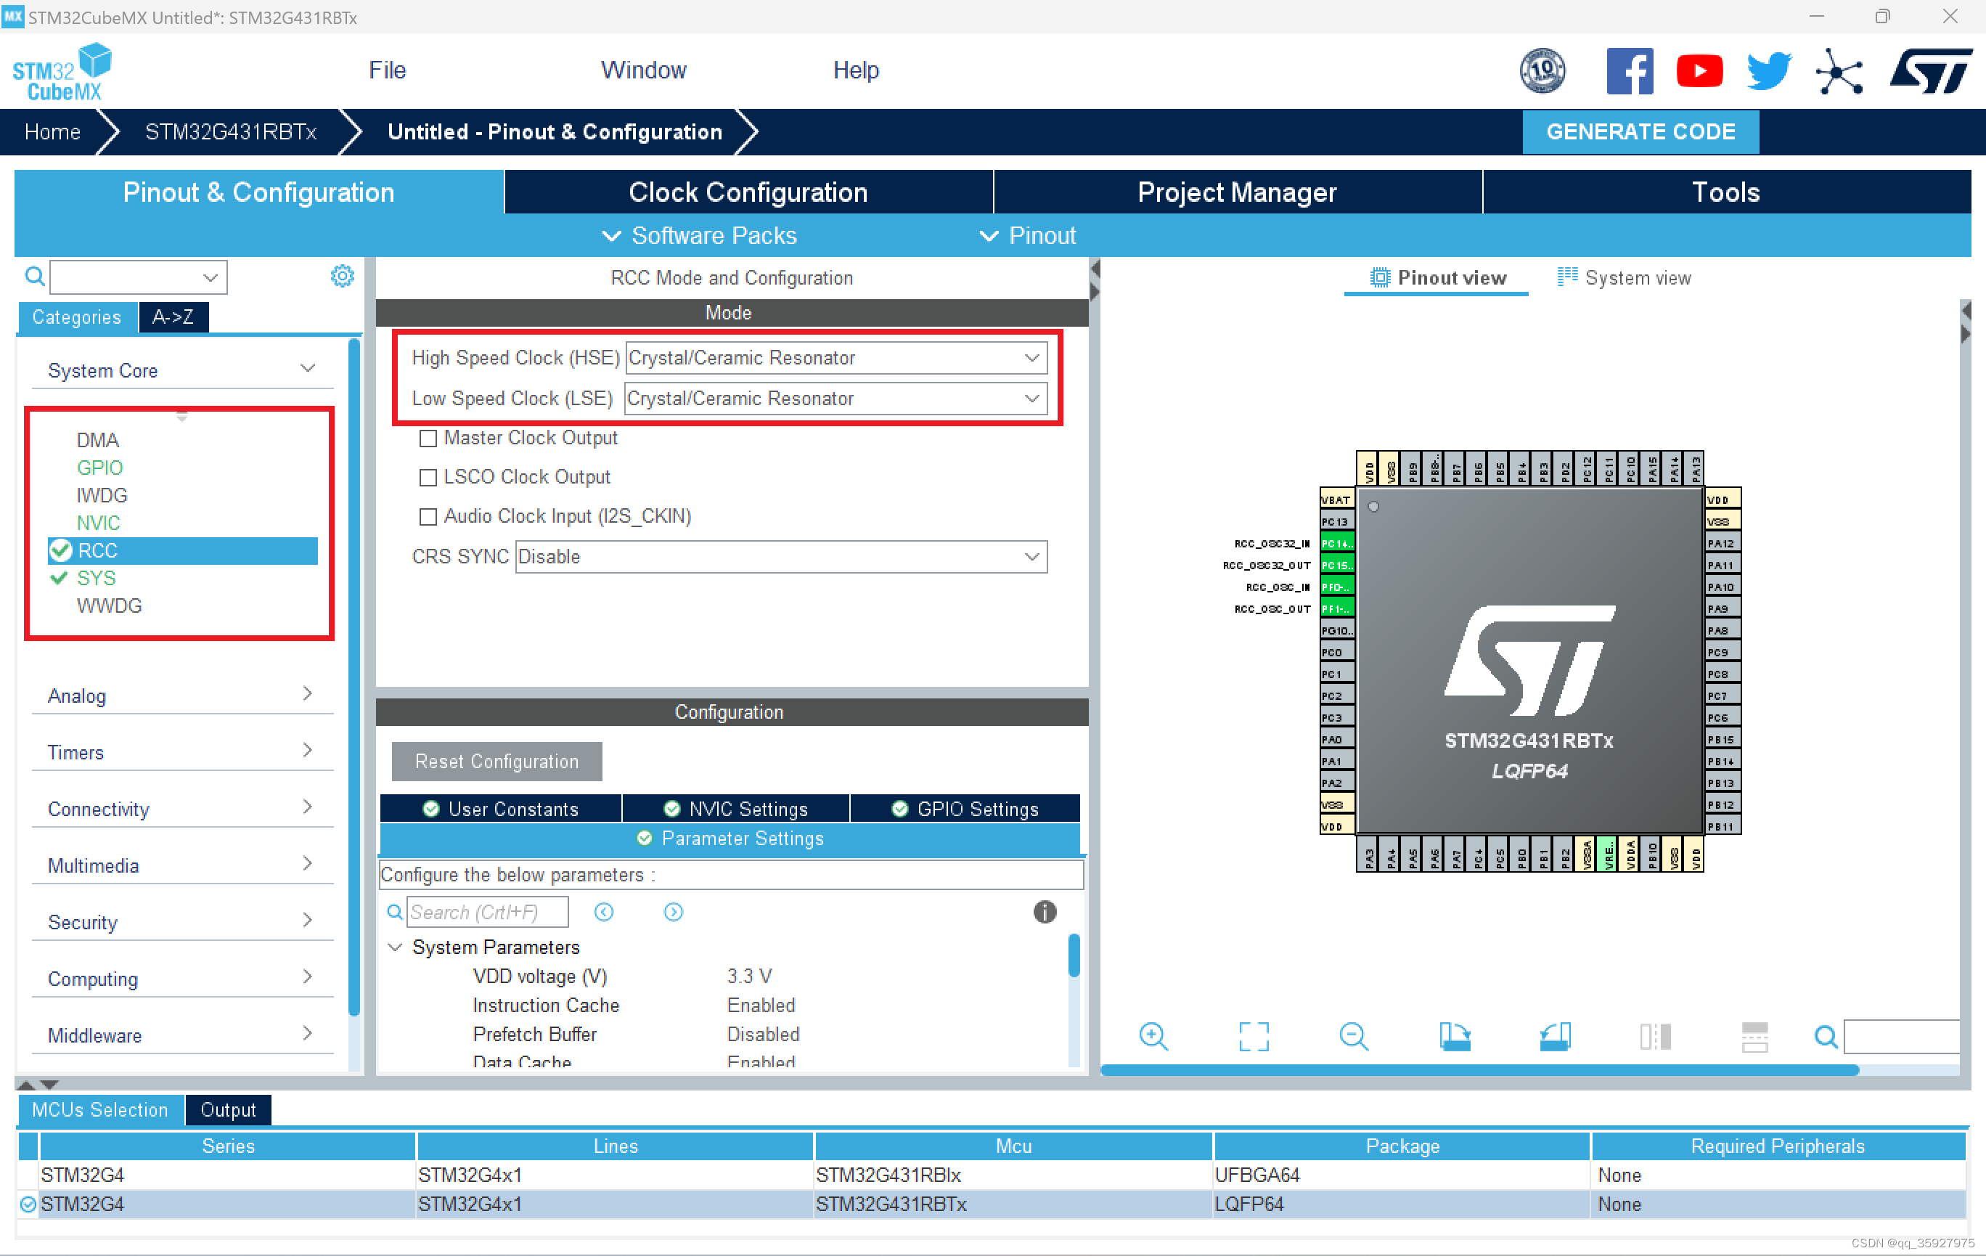This screenshot has width=1986, height=1256.
Task: Click the PA10 pin on the chip
Action: (x=1722, y=587)
